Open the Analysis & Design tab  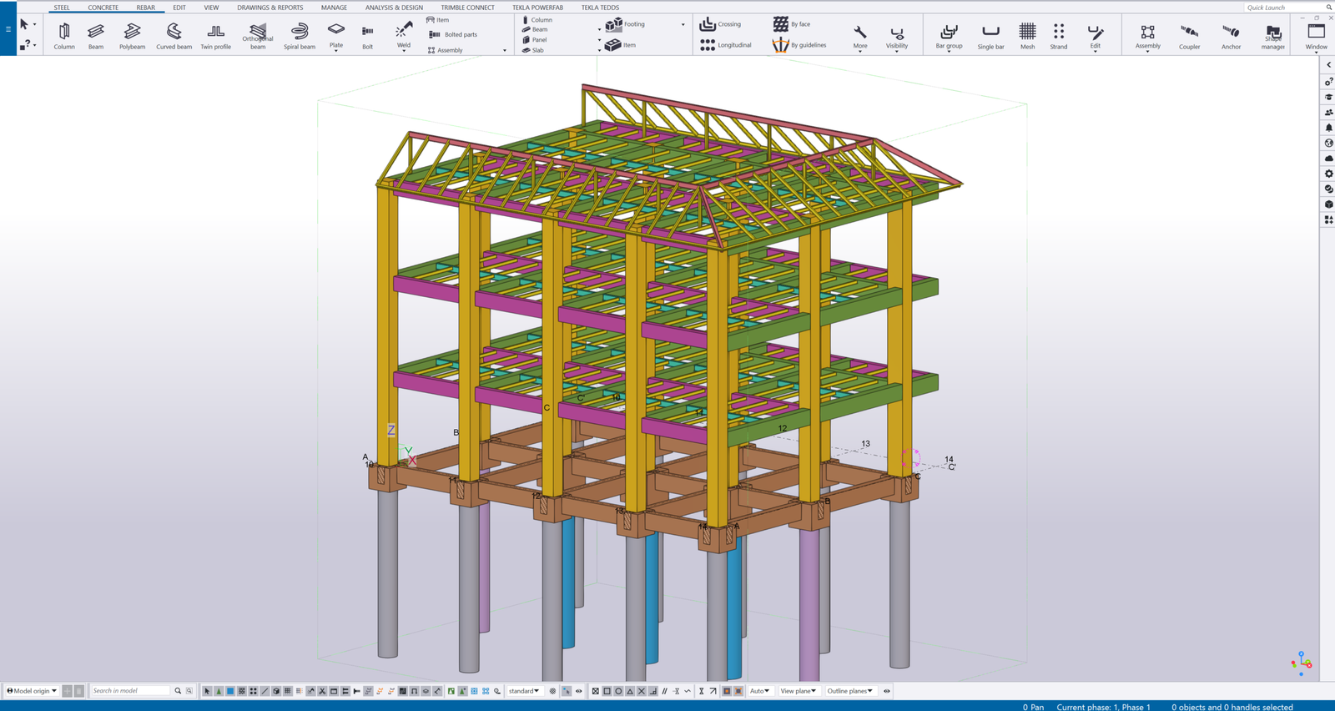point(394,8)
